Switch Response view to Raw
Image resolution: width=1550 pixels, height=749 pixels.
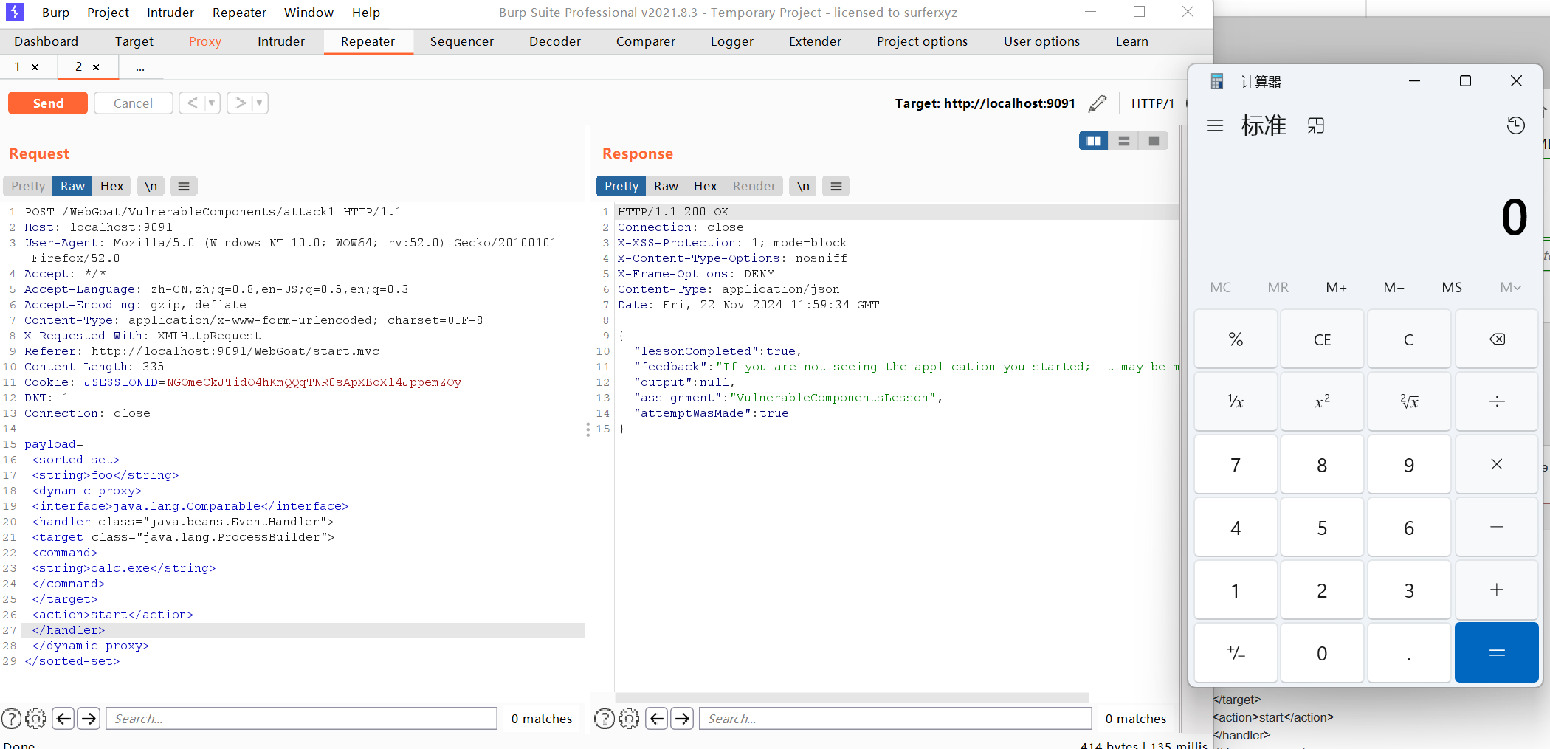(x=666, y=186)
